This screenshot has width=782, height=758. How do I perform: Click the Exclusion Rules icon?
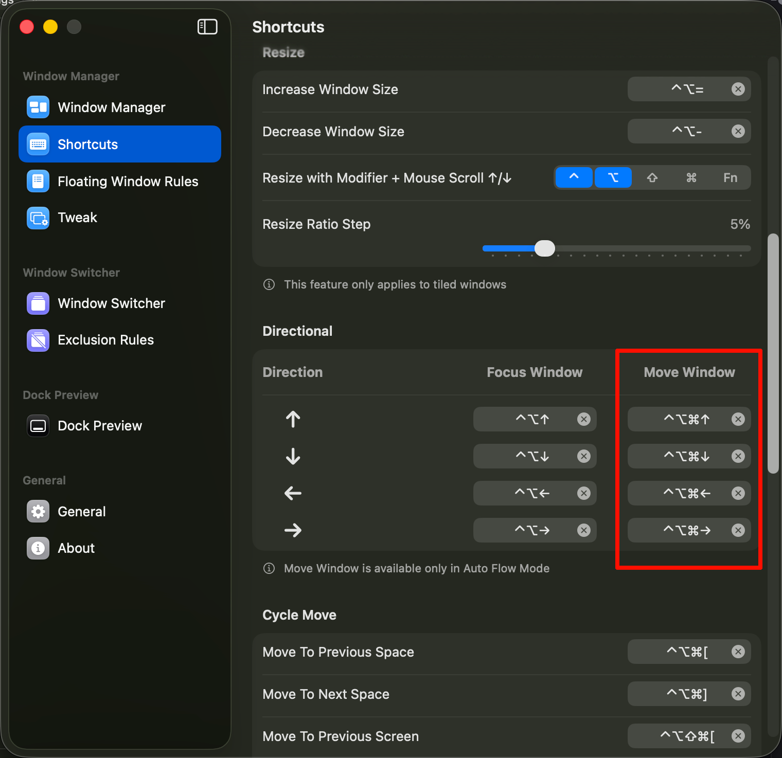(x=38, y=340)
